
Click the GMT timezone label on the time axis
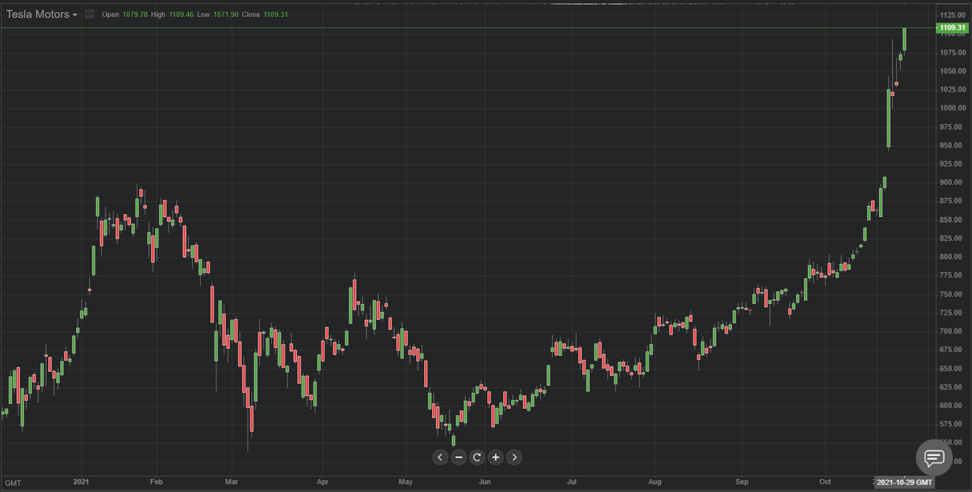13,484
